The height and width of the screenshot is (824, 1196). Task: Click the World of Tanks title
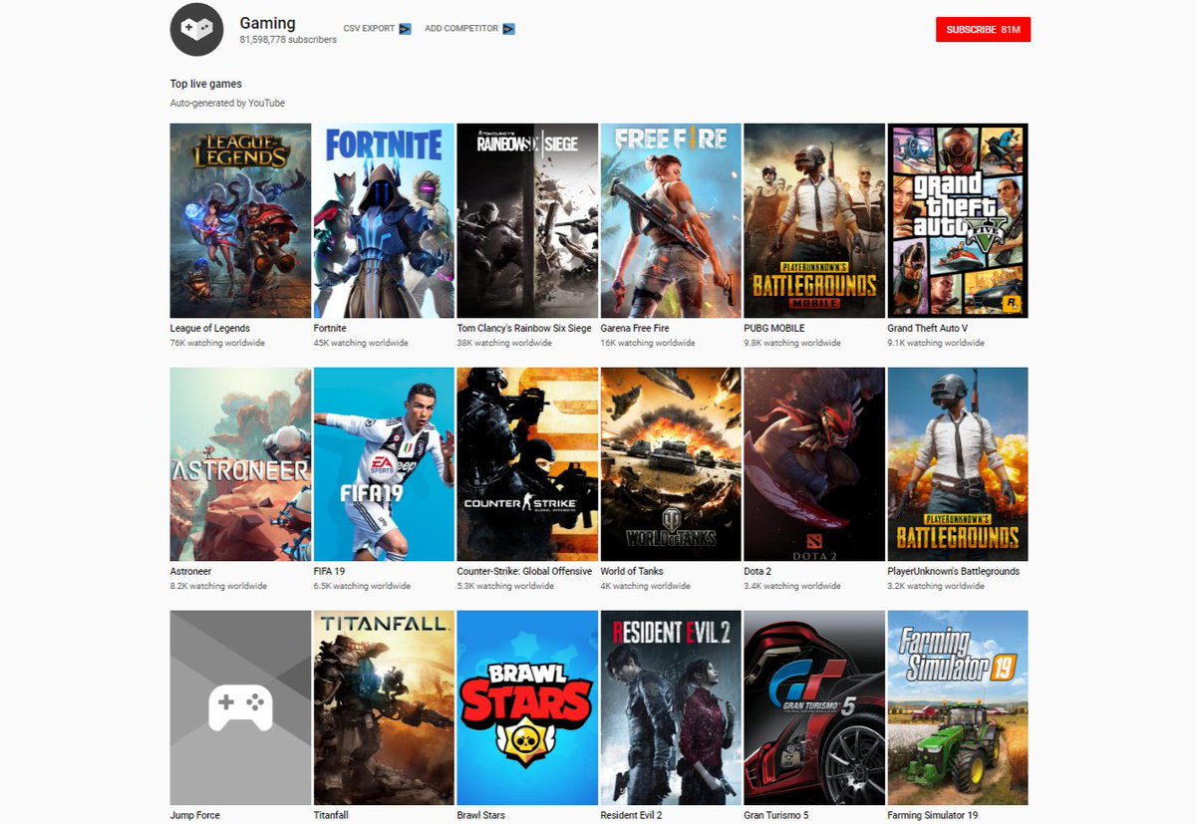(632, 572)
